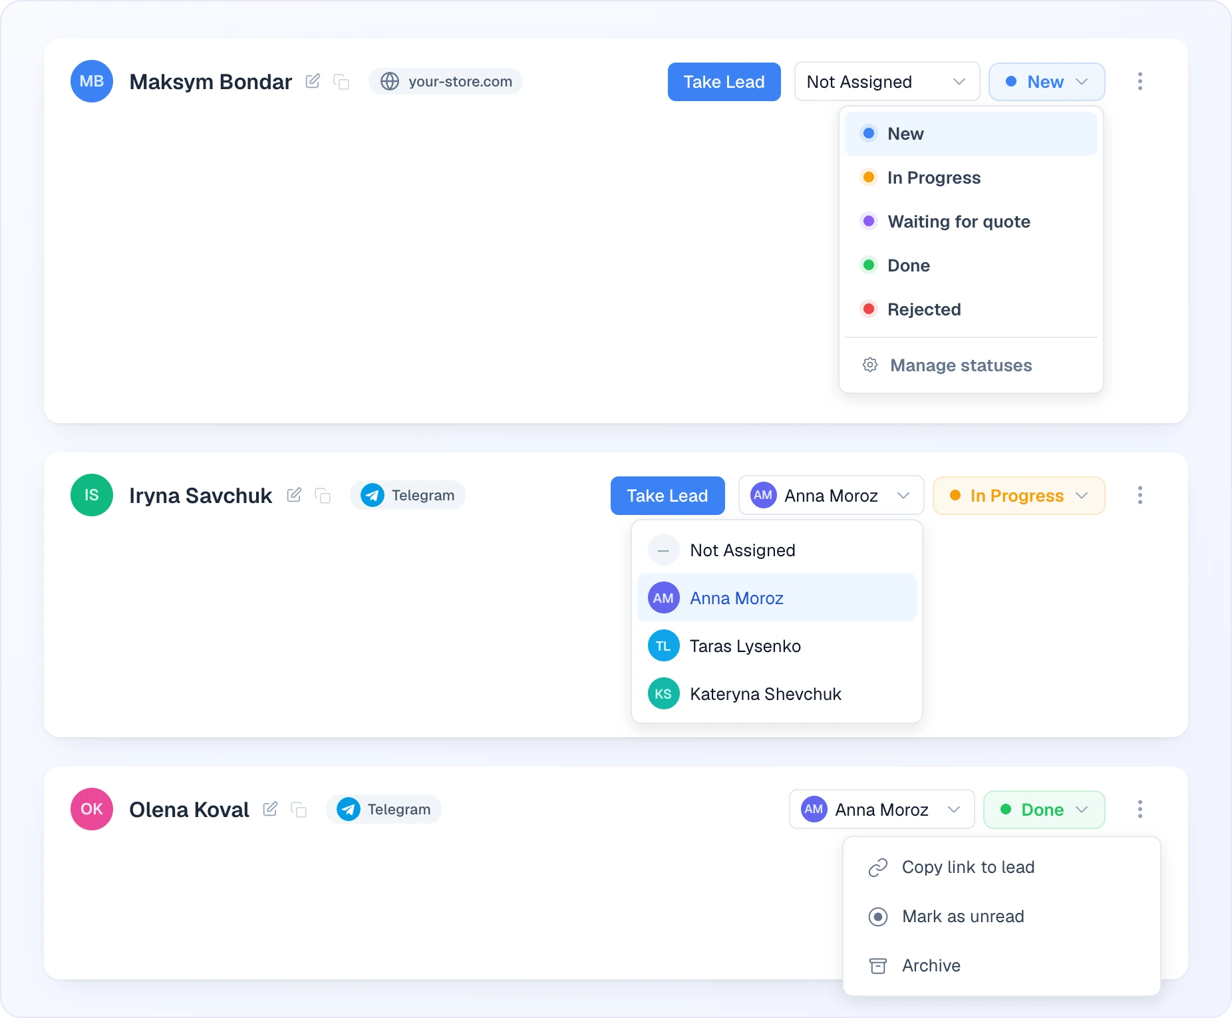The height and width of the screenshot is (1018, 1232).
Task: Click edit pencil beside Iryna Savchuk
Action: pos(294,495)
